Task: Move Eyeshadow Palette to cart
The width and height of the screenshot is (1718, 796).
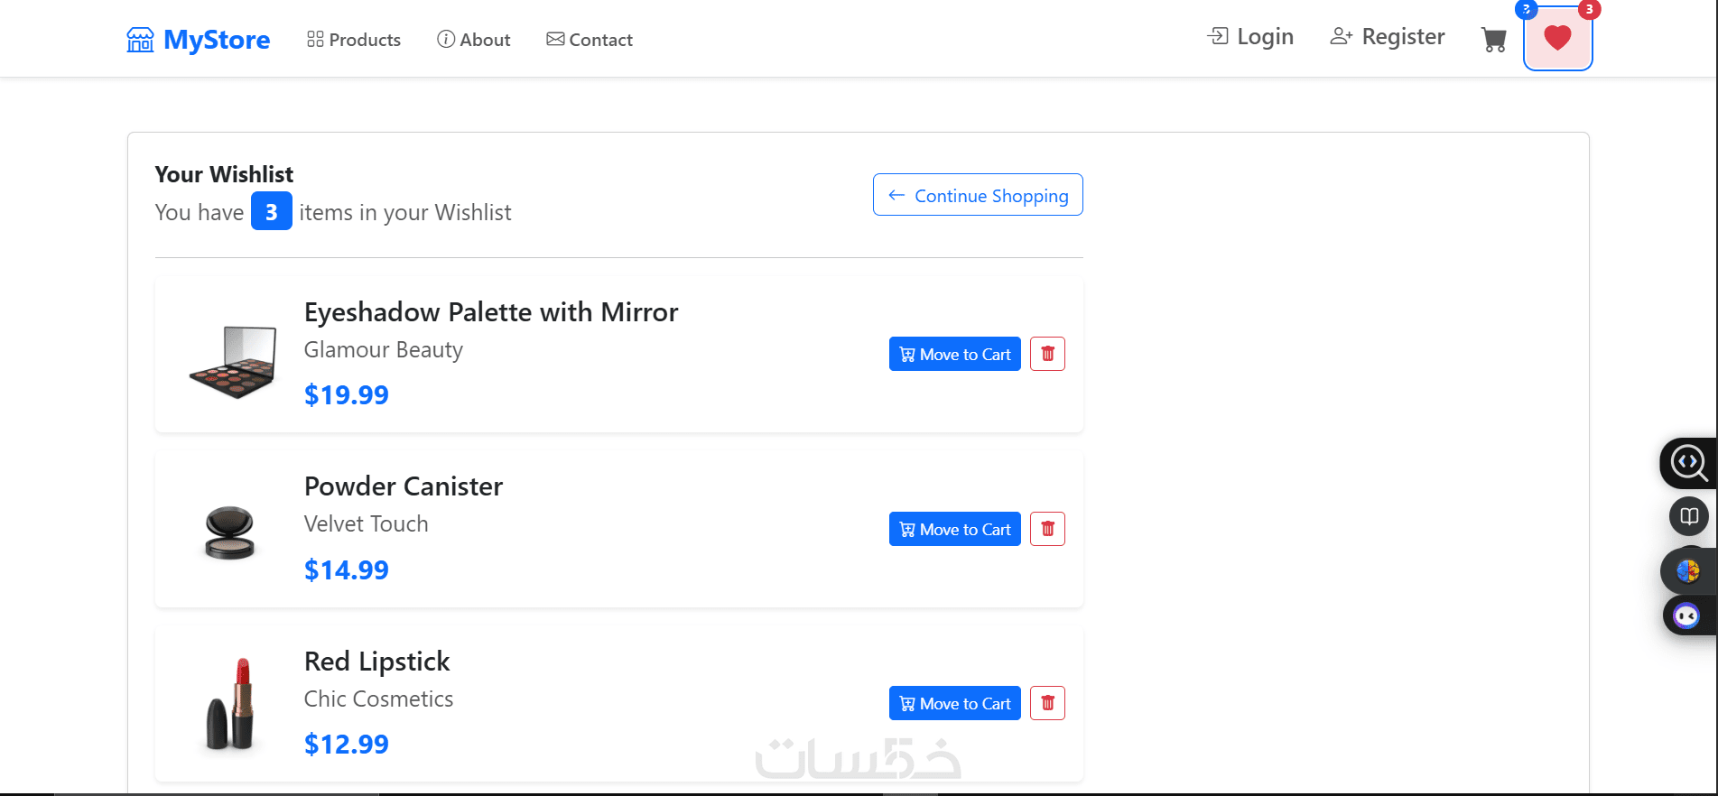Action: coord(954,354)
